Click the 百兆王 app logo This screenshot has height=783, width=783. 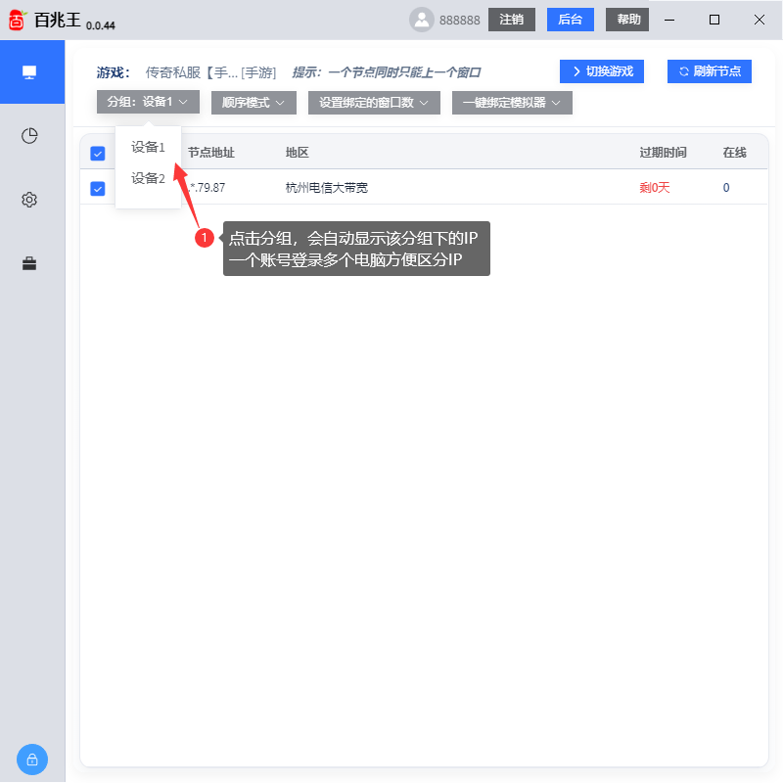point(16,20)
